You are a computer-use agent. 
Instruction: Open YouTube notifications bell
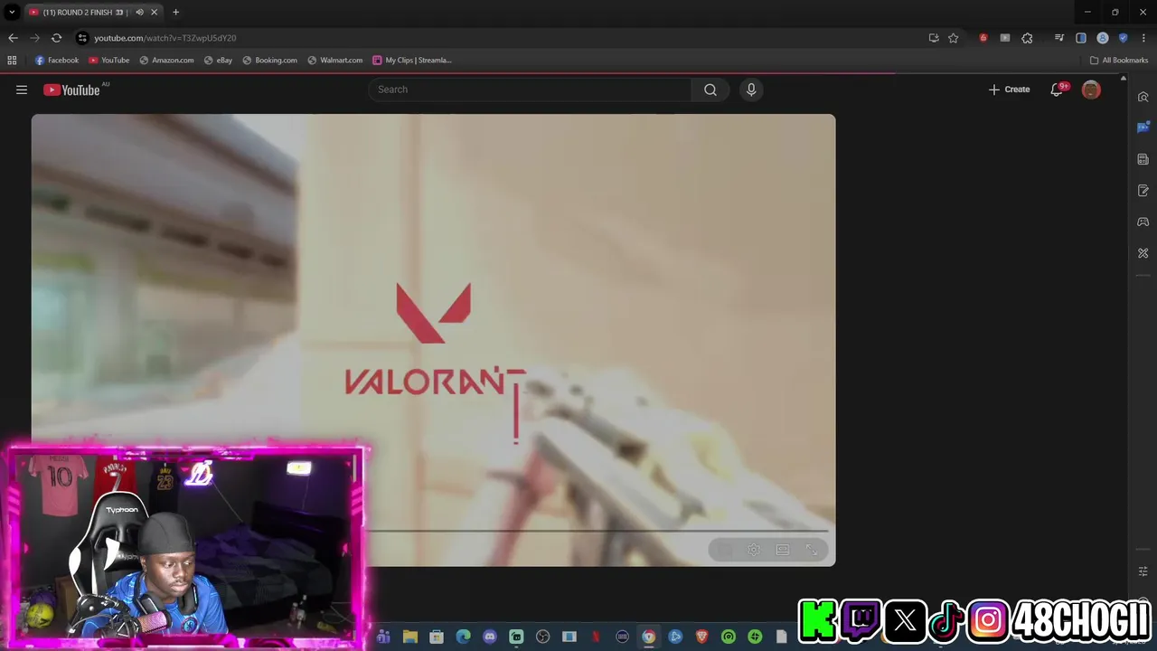tap(1056, 90)
